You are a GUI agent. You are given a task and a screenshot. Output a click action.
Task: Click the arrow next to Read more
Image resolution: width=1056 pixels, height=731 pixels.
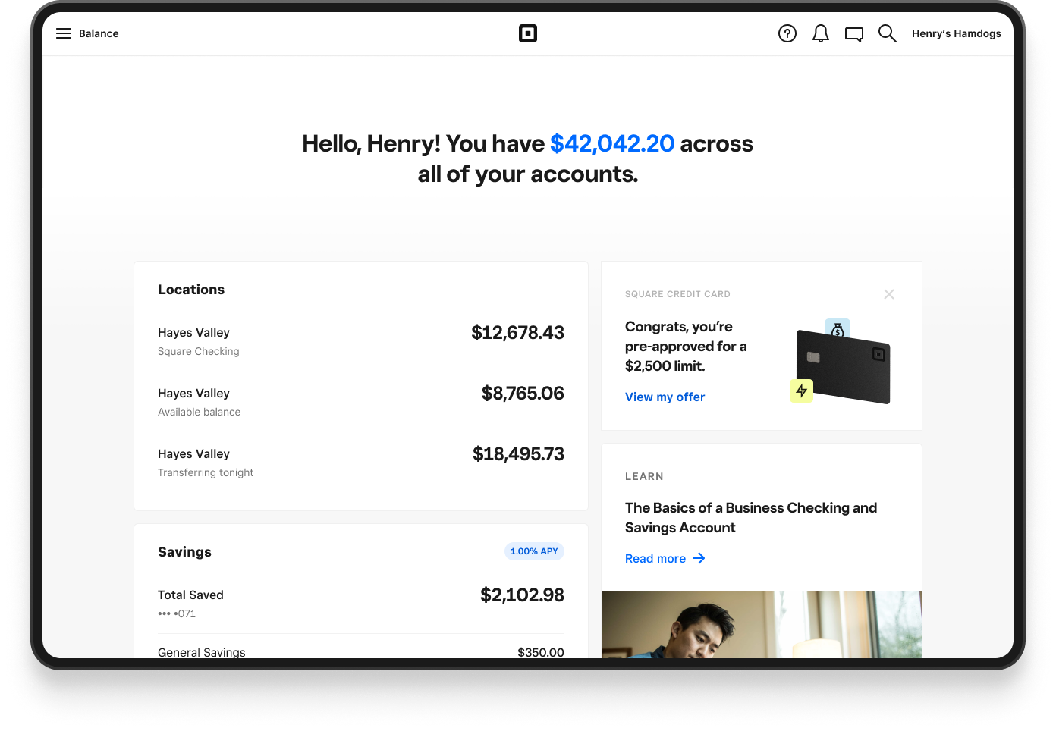(x=699, y=559)
